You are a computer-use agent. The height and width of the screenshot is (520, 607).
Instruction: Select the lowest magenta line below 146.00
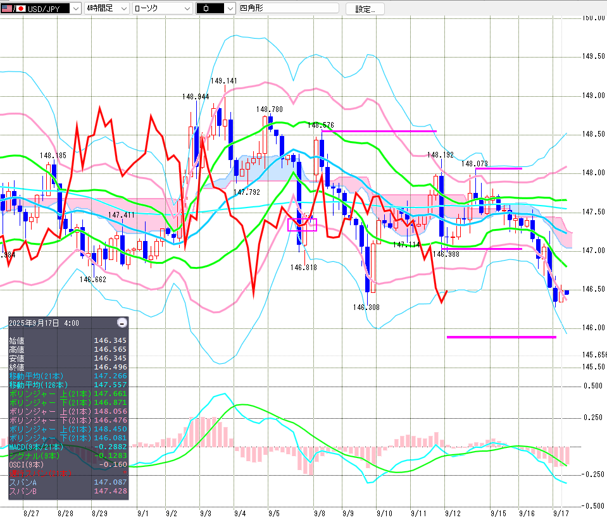[501, 337]
